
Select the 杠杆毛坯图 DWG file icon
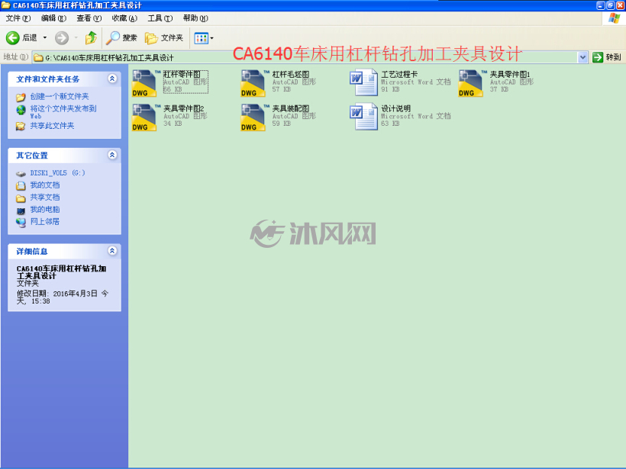point(253,83)
